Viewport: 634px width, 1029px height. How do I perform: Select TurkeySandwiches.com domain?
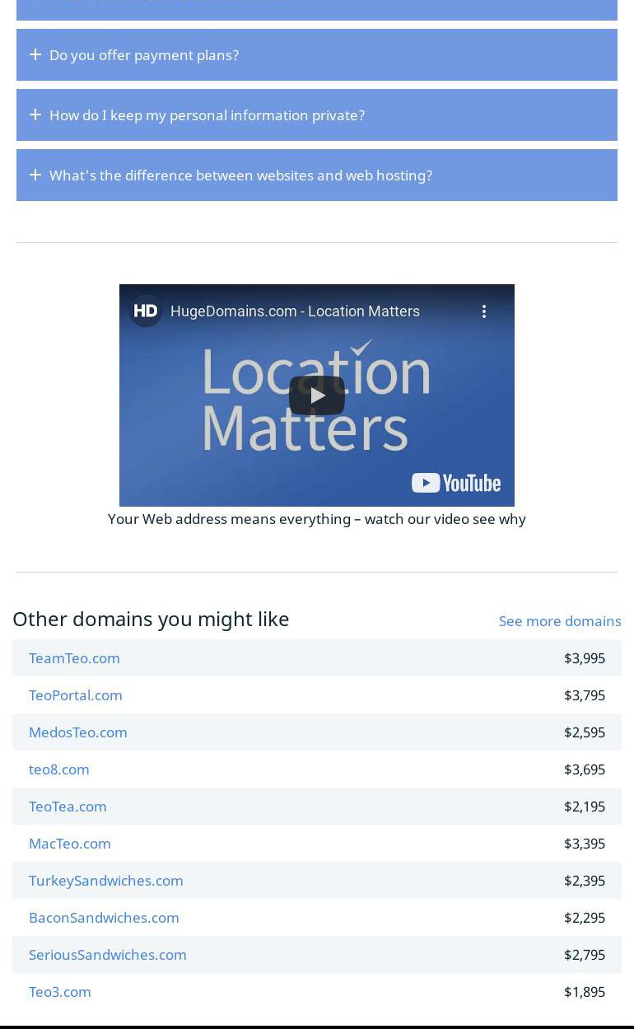click(x=106, y=881)
